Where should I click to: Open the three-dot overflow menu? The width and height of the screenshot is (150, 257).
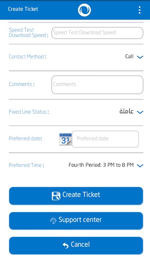[x=140, y=10]
